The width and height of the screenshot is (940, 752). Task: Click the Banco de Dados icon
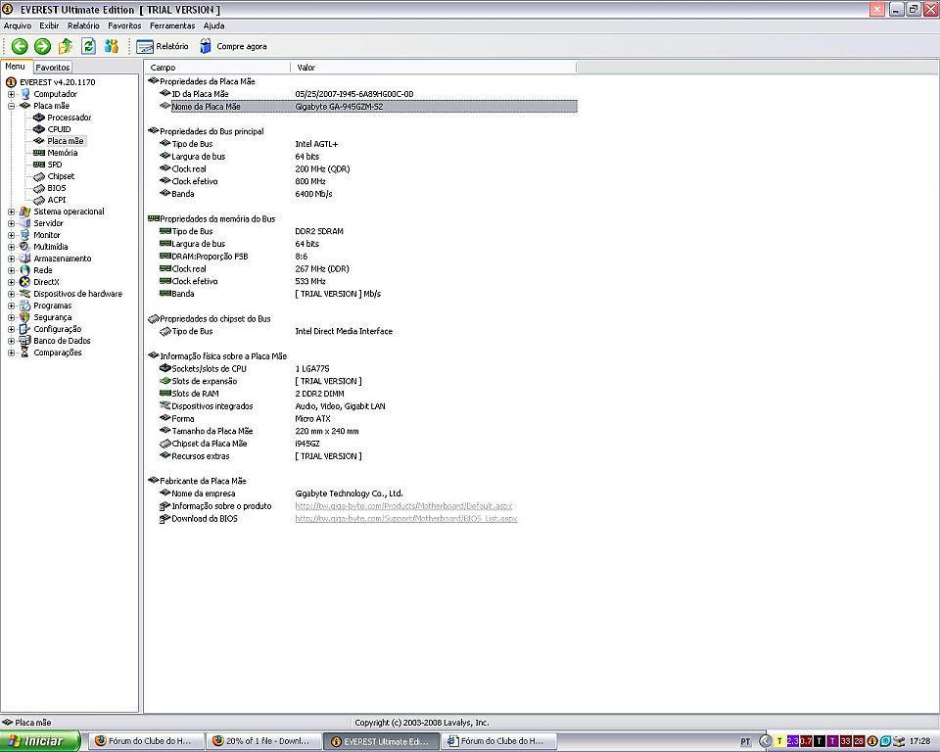pyautogui.click(x=25, y=341)
